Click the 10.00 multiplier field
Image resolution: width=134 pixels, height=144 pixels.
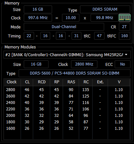tap(71, 18)
